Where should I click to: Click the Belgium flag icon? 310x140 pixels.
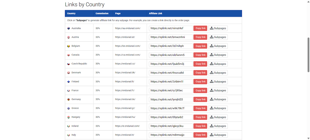point(69,46)
